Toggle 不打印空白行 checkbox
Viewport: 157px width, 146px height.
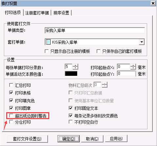(71, 122)
